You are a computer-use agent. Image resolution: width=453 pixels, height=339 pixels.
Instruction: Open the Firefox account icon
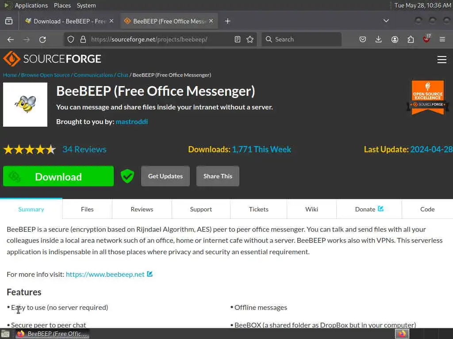pos(395,39)
